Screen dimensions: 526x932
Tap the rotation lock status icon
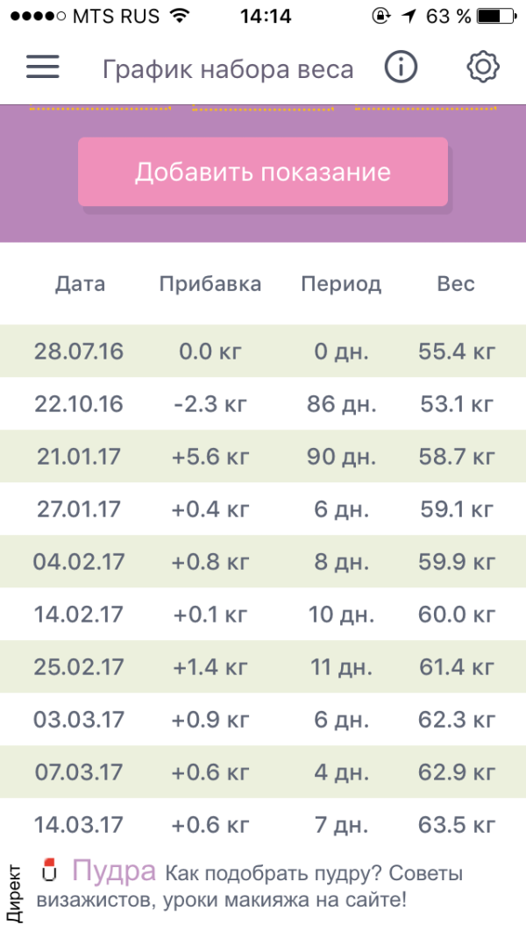(x=381, y=16)
